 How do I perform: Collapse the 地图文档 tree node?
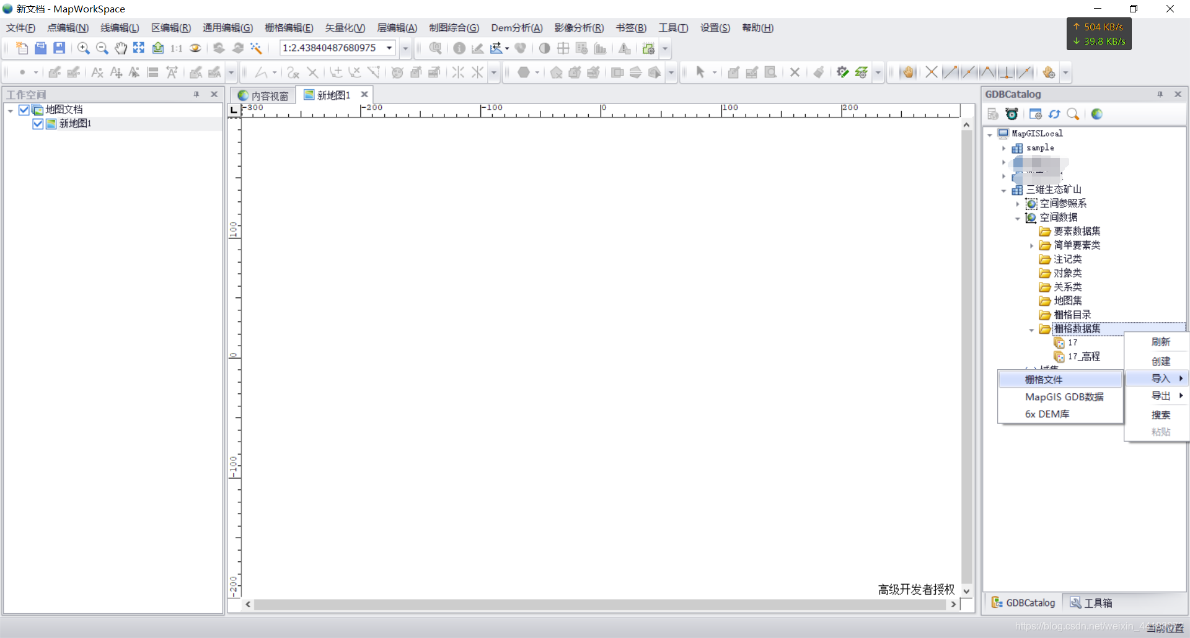pos(11,110)
